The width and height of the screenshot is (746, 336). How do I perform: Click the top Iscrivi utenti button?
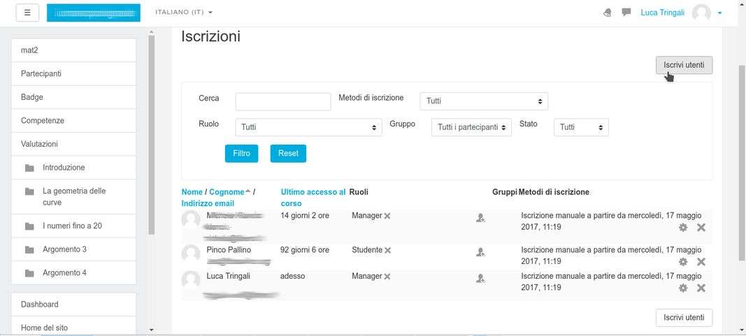pyautogui.click(x=684, y=65)
